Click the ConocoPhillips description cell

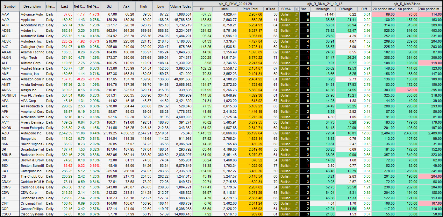tap(32, 209)
